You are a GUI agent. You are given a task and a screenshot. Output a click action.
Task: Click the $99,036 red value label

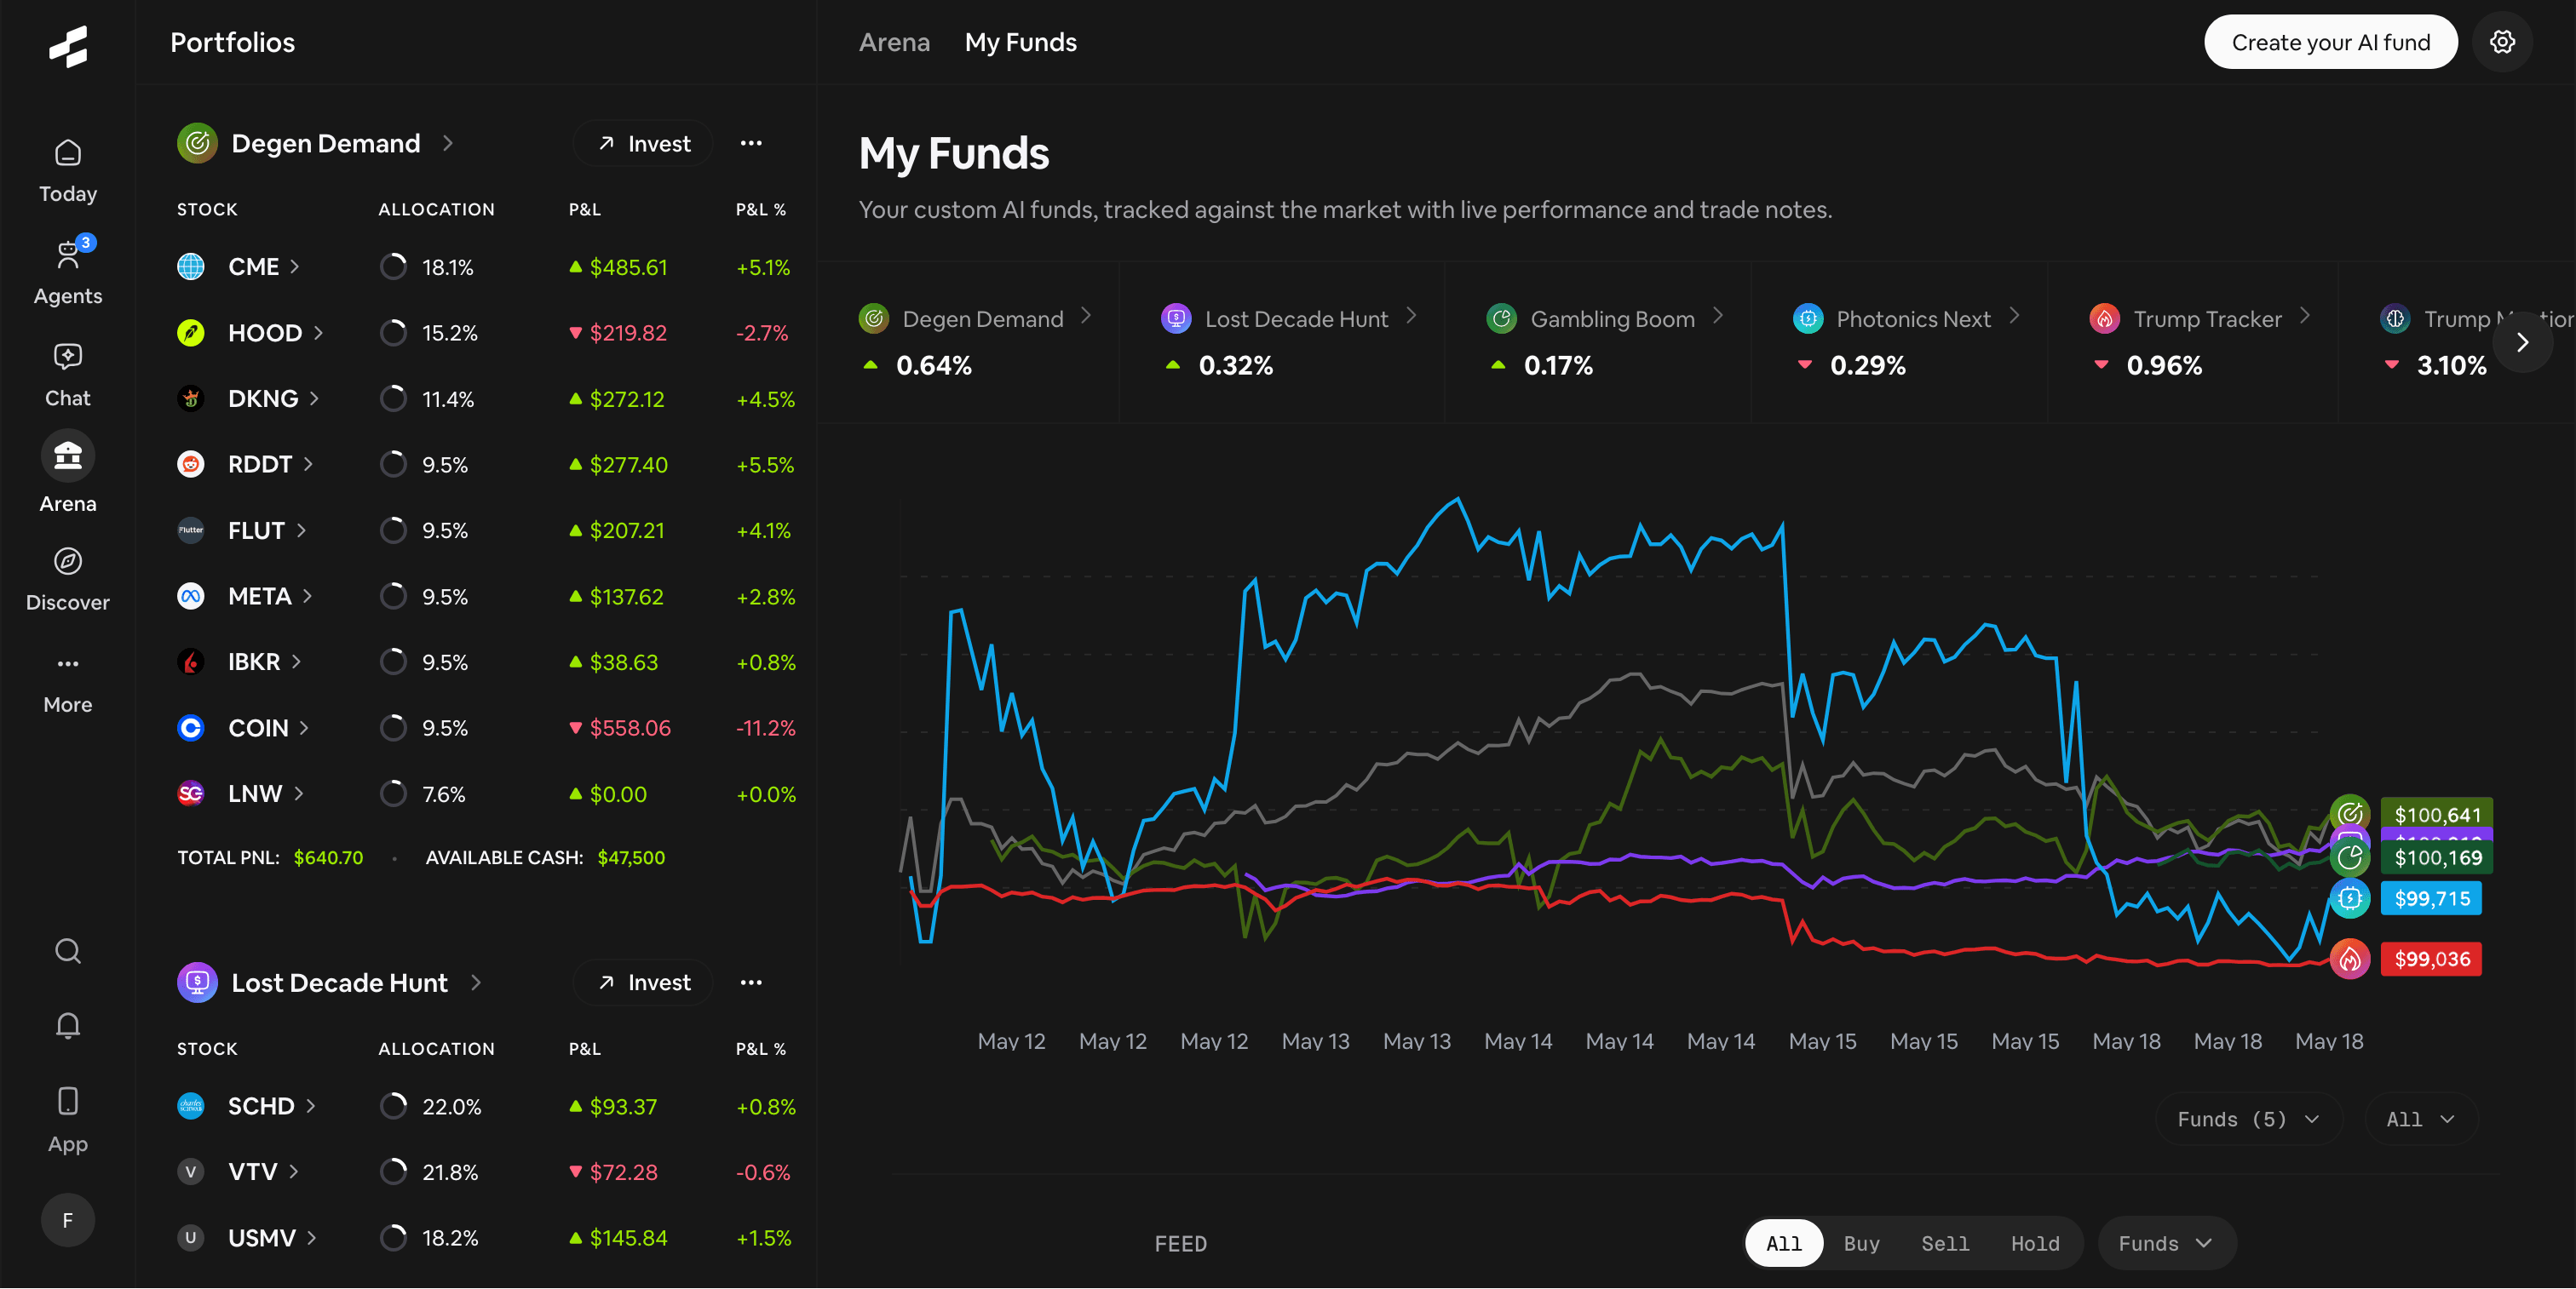[x=2431, y=960]
